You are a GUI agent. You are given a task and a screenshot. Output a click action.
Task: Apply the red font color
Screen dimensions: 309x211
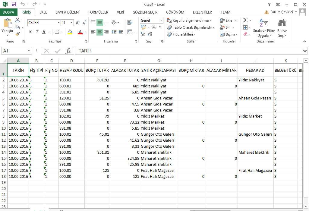(80, 32)
